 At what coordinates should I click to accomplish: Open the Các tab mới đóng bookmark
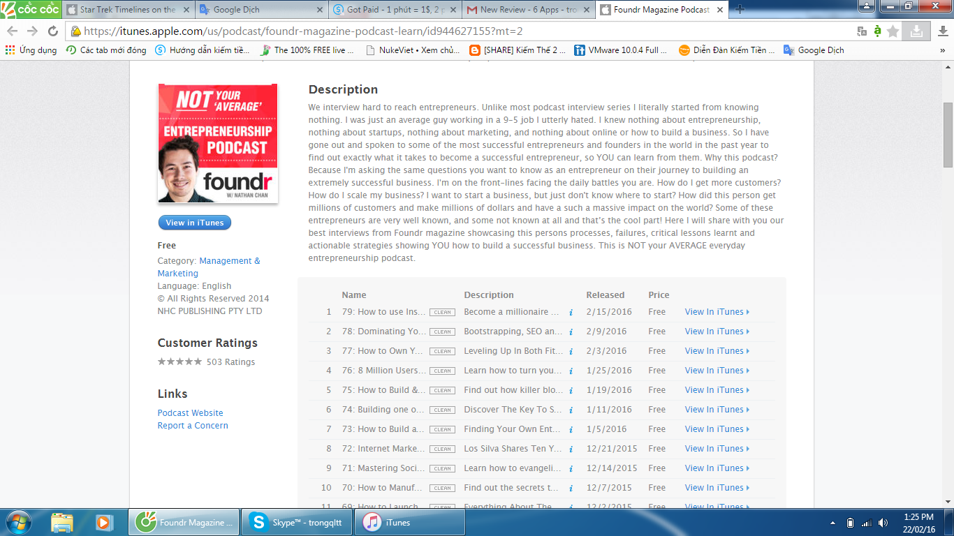click(106, 50)
